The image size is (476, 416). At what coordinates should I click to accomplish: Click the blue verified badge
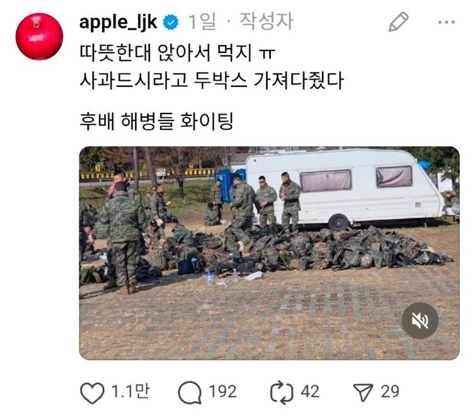171,22
